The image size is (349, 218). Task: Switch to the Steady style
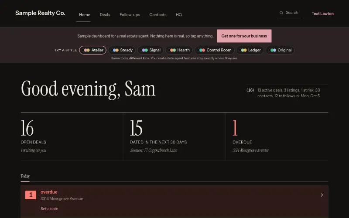(122, 50)
